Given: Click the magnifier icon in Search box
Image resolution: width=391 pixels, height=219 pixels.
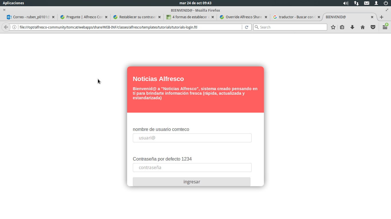Looking at the screenshot, I should point(256,27).
